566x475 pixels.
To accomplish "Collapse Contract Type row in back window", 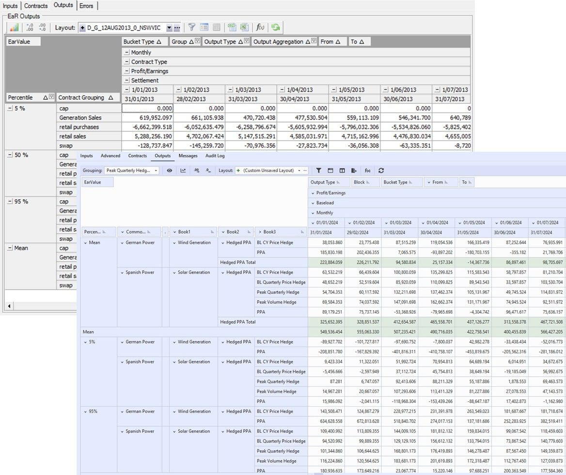I will (126, 62).
